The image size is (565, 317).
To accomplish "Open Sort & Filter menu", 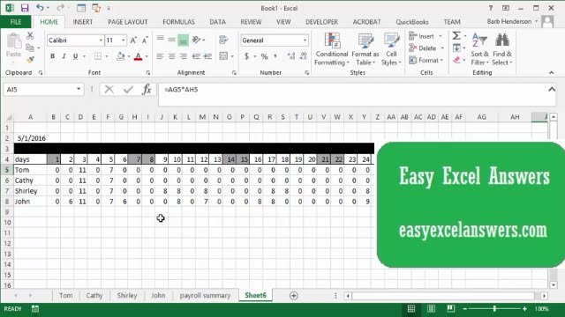I will point(479,49).
